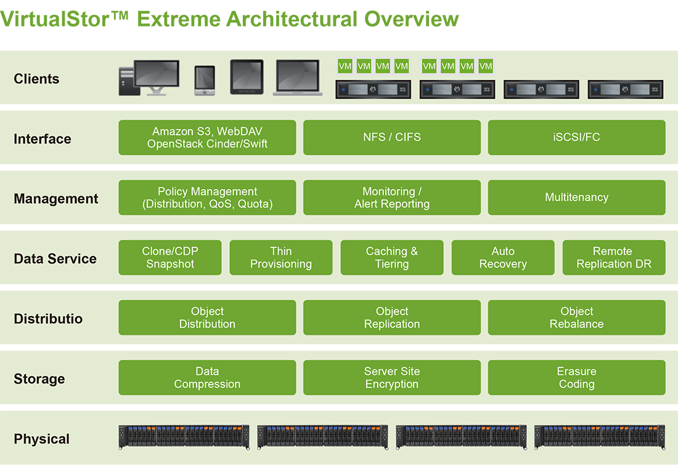Click the fourth VM badge above the leftmost server
678x466 pixels.
402,66
